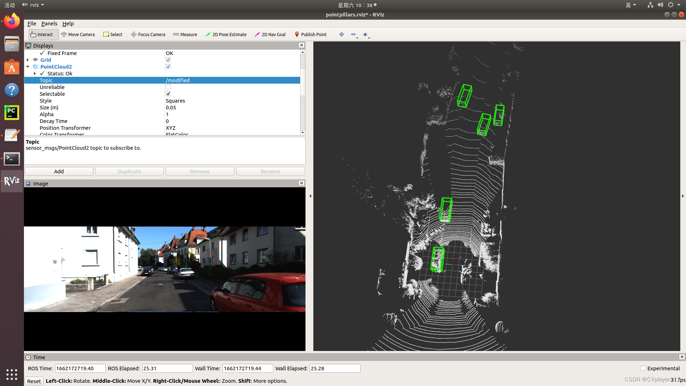The width and height of the screenshot is (686, 386).
Task: Click the Add display button
Action: 59,172
